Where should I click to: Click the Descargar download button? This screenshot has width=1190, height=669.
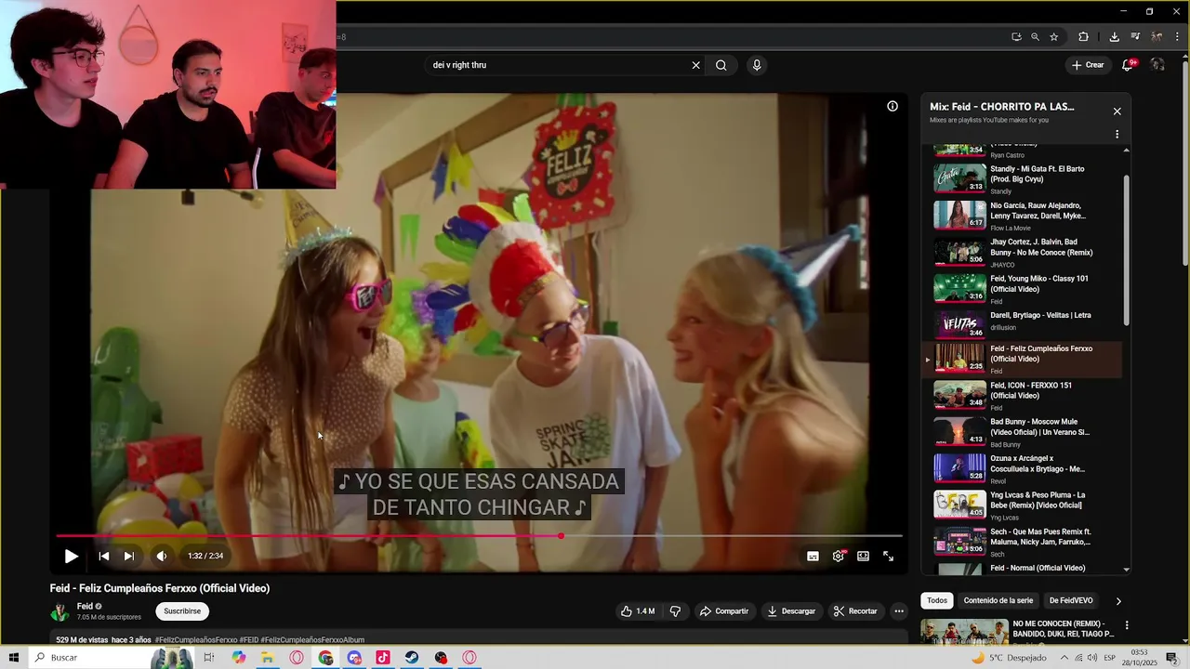pyautogui.click(x=791, y=611)
